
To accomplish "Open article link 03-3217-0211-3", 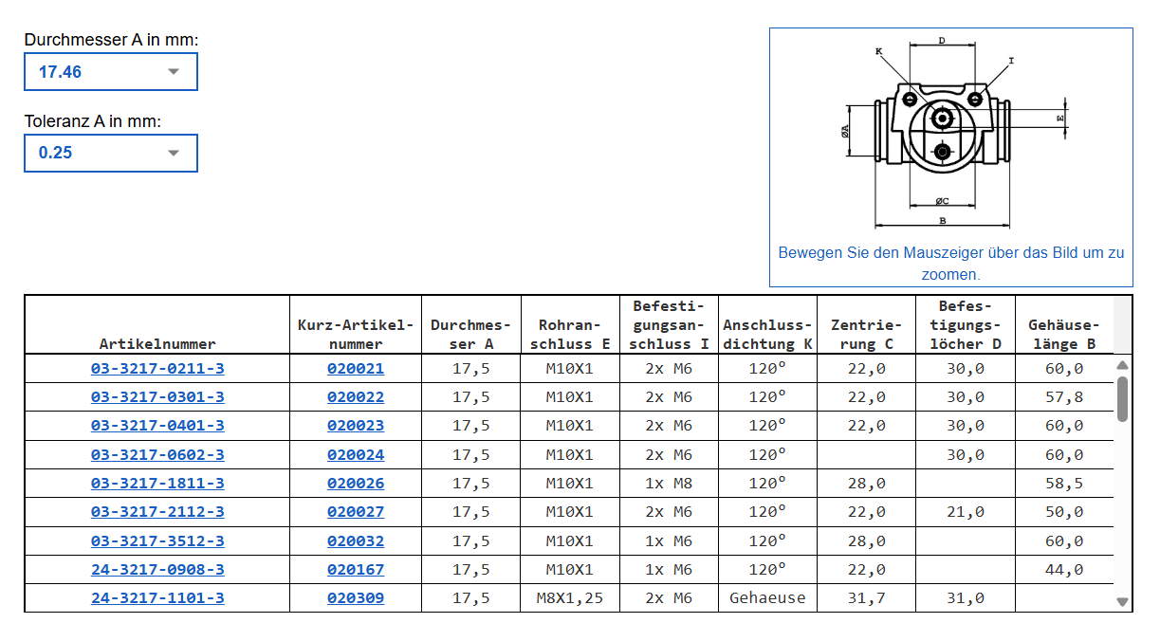I will coord(157,369).
